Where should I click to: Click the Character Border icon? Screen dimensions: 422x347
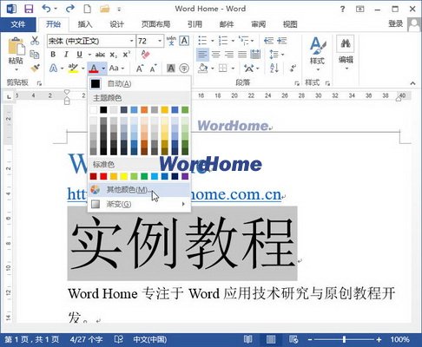pyautogui.click(x=184, y=41)
